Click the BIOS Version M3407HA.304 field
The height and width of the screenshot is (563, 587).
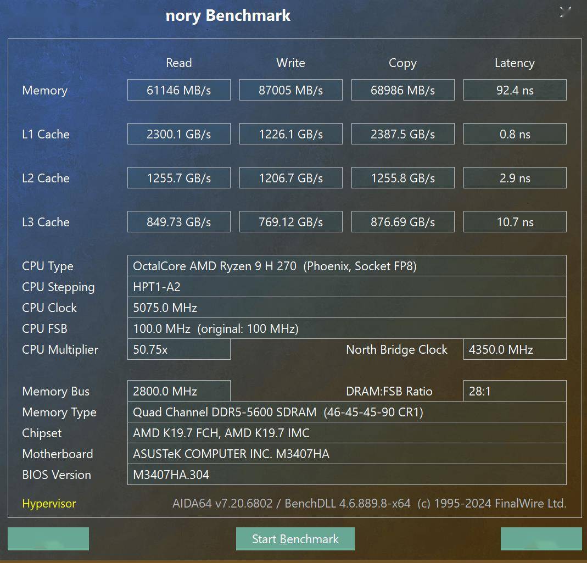tap(346, 475)
